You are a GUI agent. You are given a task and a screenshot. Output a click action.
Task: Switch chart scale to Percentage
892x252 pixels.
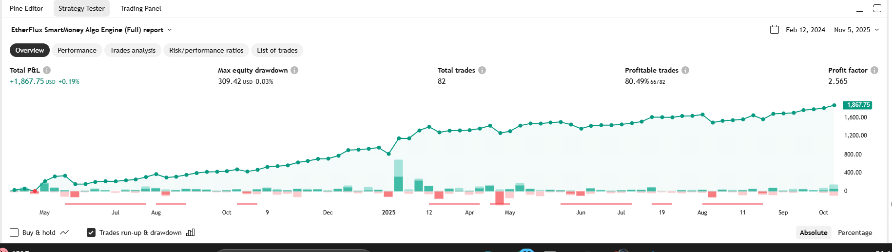(x=855, y=233)
